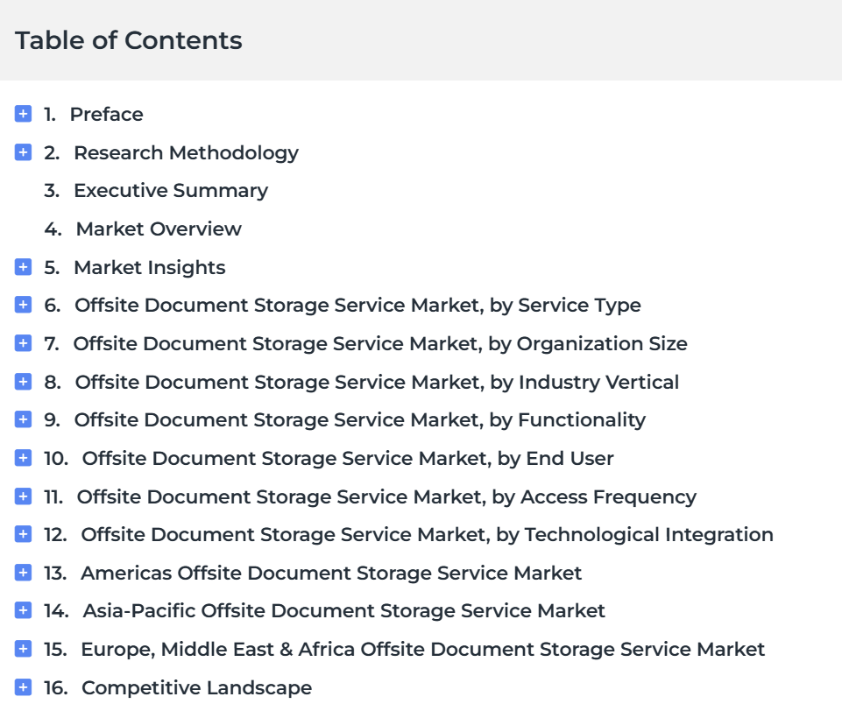Image resolution: width=842 pixels, height=725 pixels.
Task: Click plus icon beside by Industry Vertical
Action: click(x=24, y=382)
